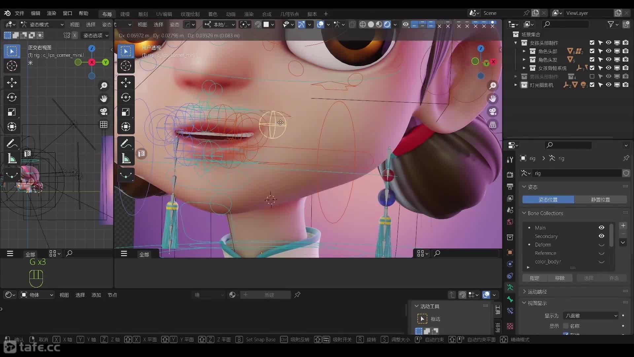
Task: Open the Render properties tab
Action: coord(510,174)
